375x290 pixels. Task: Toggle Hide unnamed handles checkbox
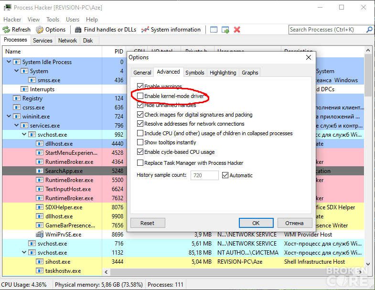(140, 105)
